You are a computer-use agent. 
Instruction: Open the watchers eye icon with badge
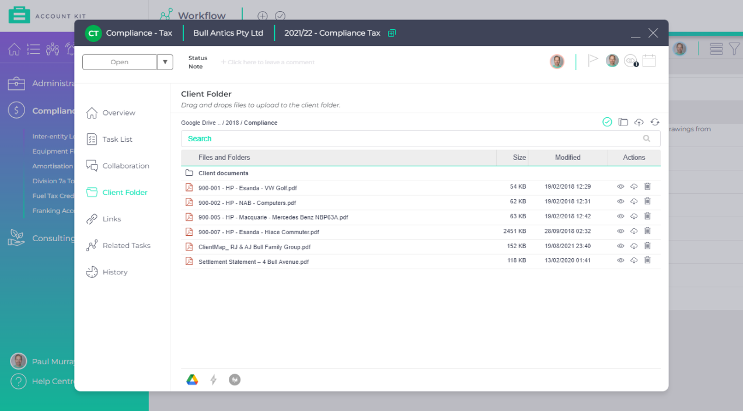tap(631, 61)
